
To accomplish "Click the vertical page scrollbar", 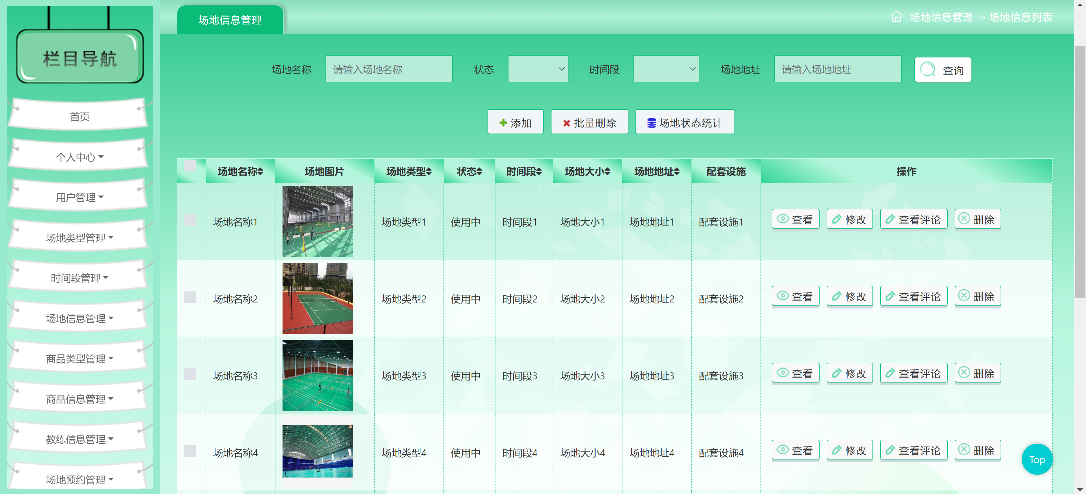I will click(1080, 169).
